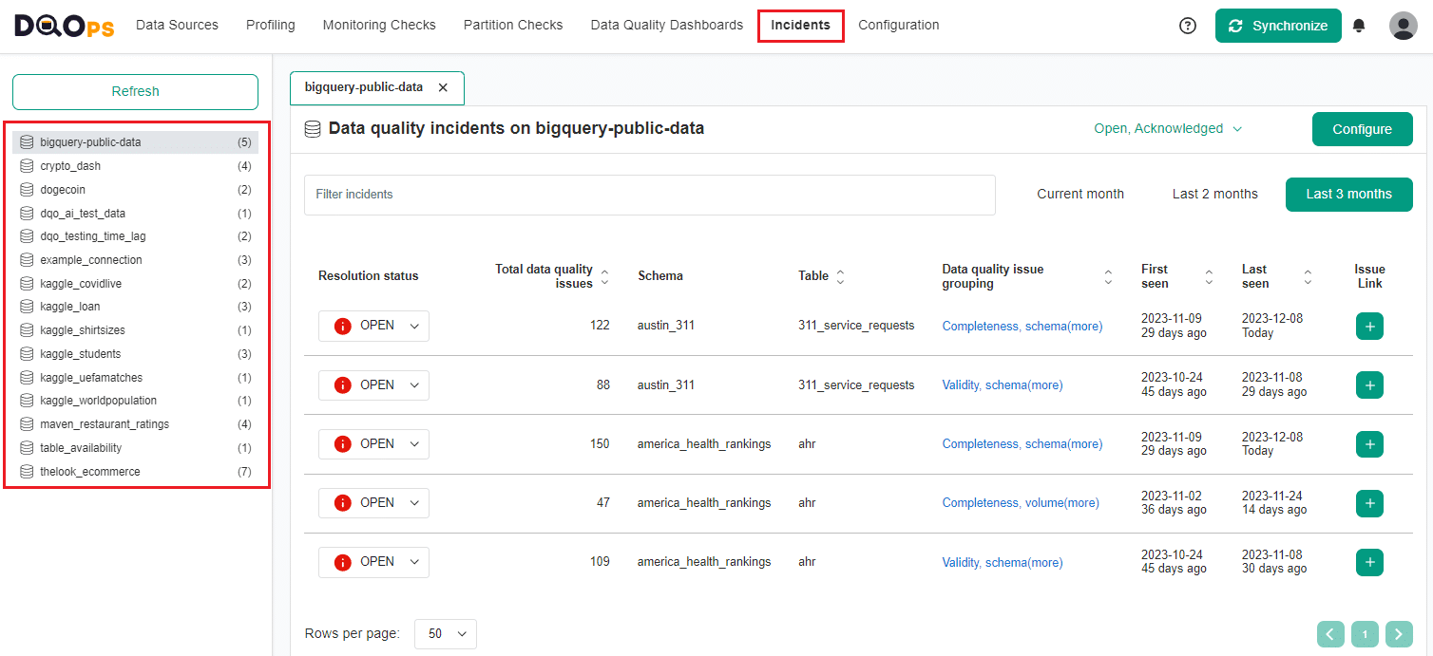The height and width of the screenshot is (656, 1433).
Task: Open the Open, Acknowledged status filter dropdown
Action: [x=1168, y=128]
